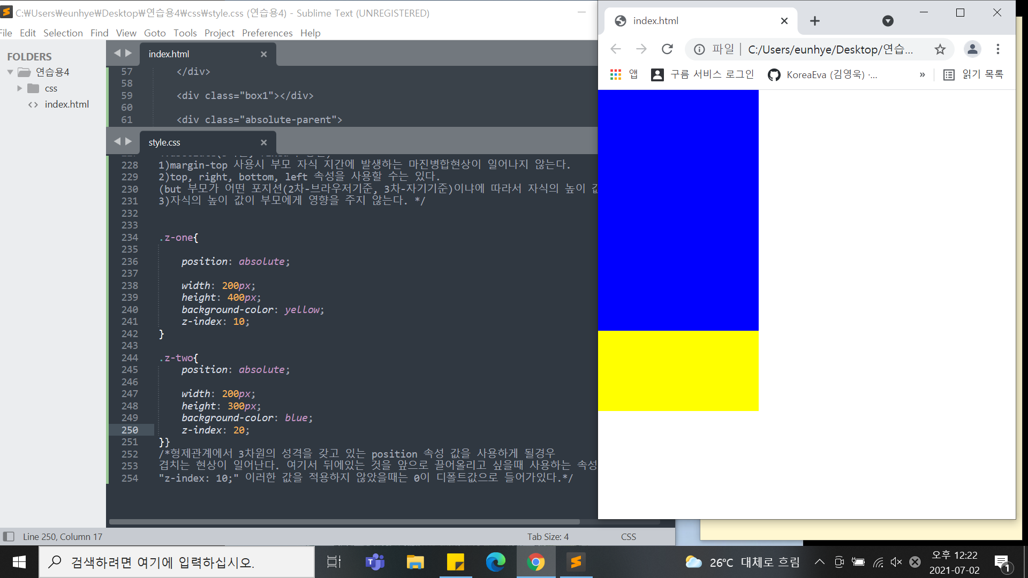This screenshot has height=578, width=1028.
Task: Show hidden bookmarks with the » chevron
Action: 922,75
